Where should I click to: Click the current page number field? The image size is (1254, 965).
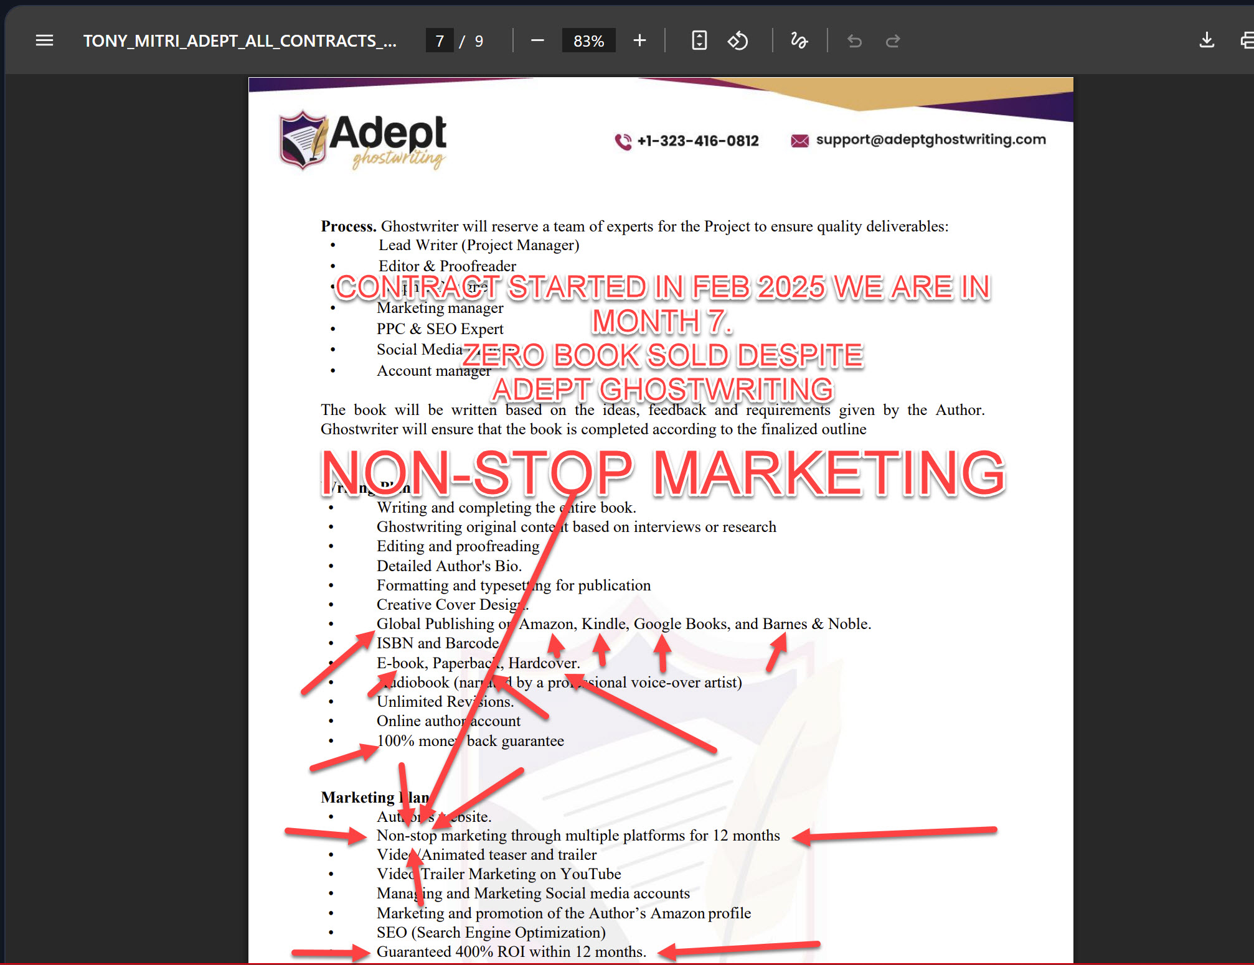440,40
